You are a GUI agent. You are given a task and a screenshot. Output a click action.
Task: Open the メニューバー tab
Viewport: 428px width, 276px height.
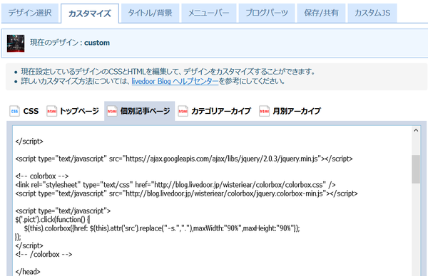tap(209, 13)
